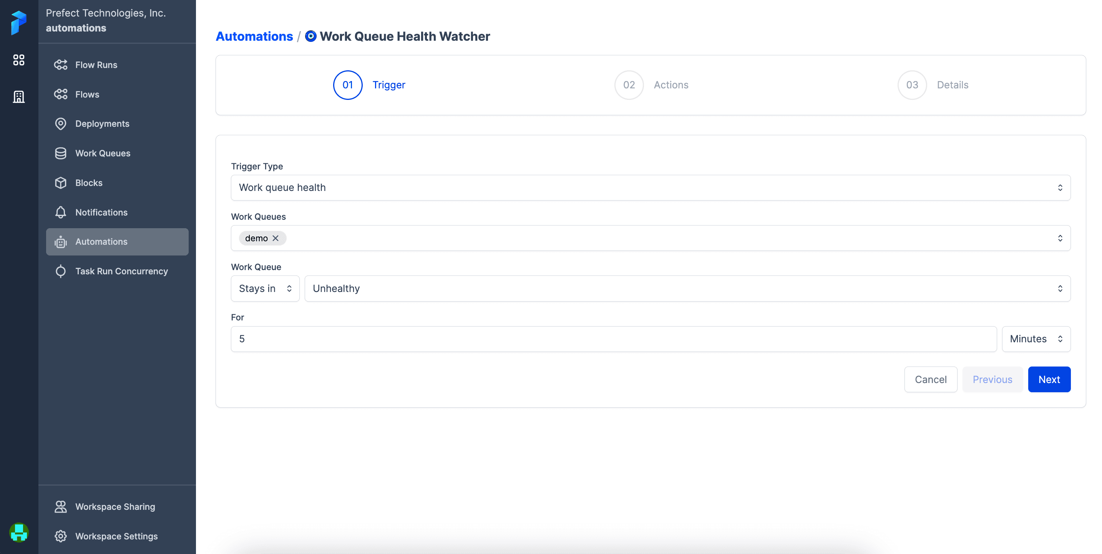Click the Blocks cube icon
1102x554 pixels.
[61, 182]
